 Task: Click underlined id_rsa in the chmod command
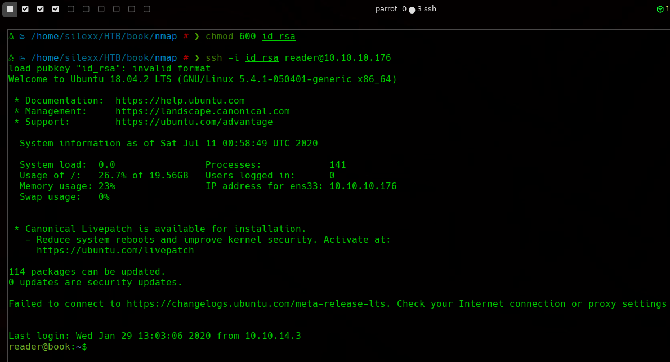click(278, 37)
